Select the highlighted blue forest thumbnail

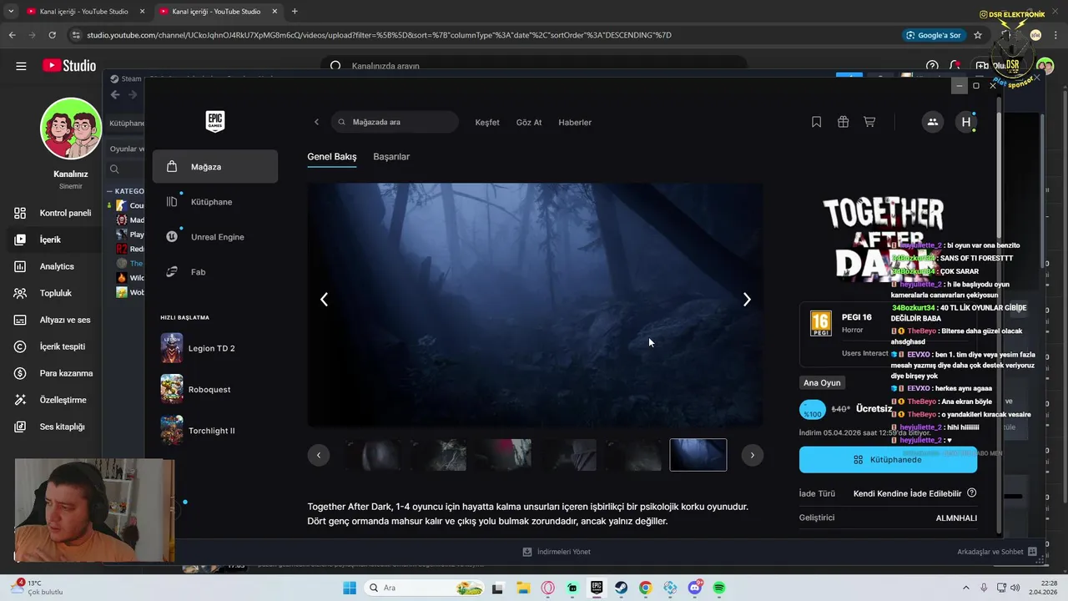698,455
